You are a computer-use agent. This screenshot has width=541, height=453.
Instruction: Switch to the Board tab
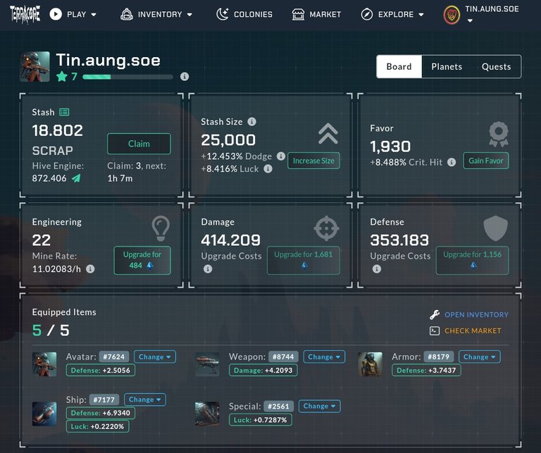click(399, 67)
